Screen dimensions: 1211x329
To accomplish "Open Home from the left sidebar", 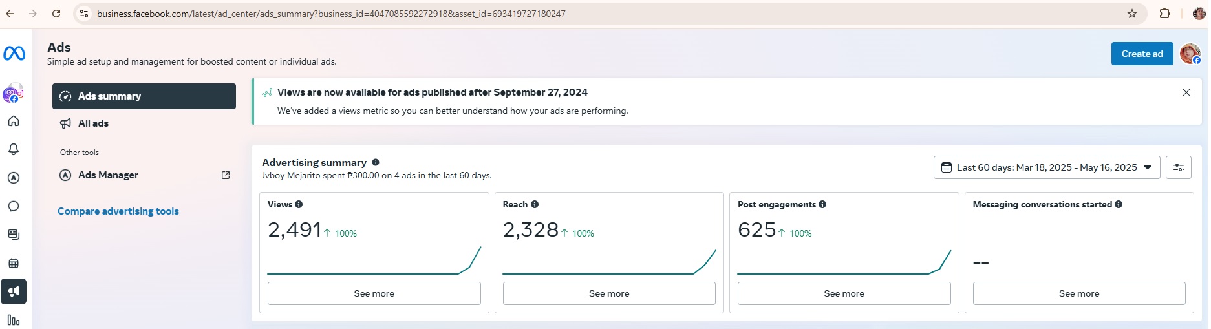I will (14, 122).
